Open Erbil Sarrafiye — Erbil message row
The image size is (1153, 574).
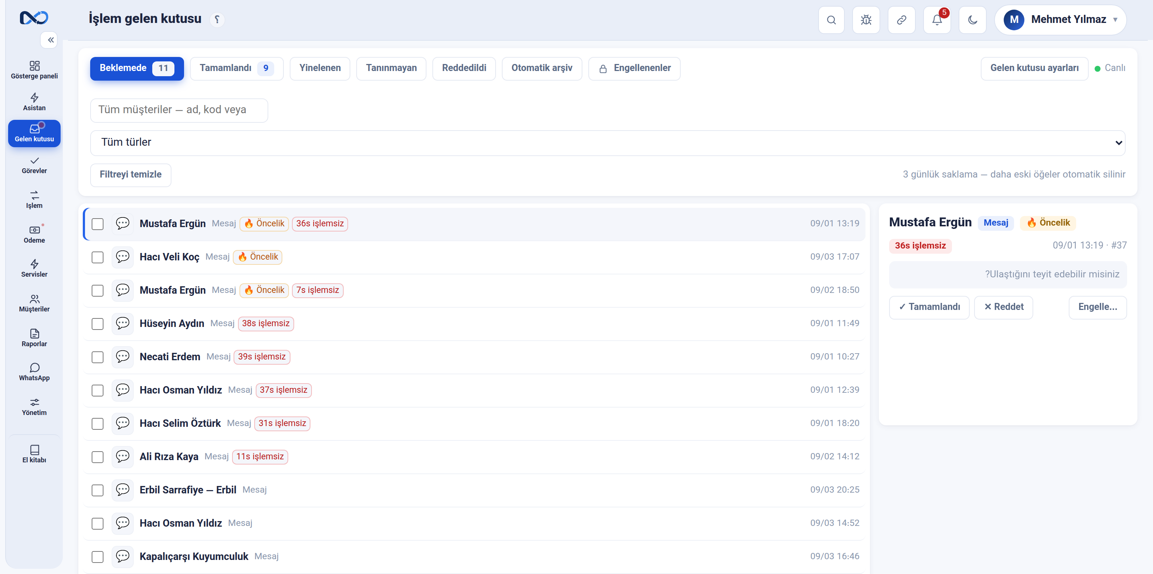point(475,490)
